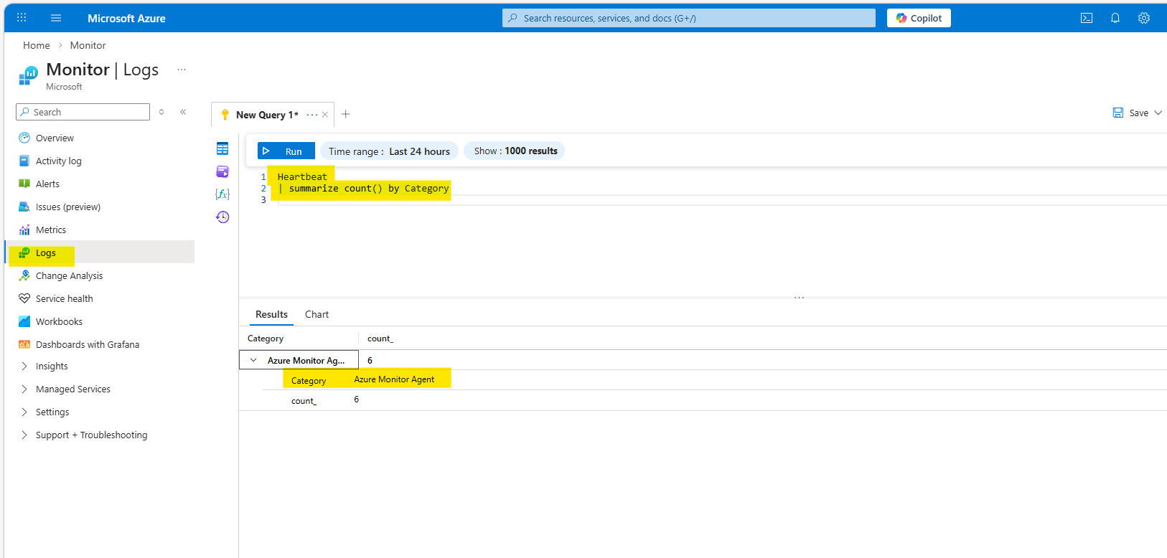Expand the Settings menu group
Image resolution: width=1167 pixels, height=558 pixels.
24,412
